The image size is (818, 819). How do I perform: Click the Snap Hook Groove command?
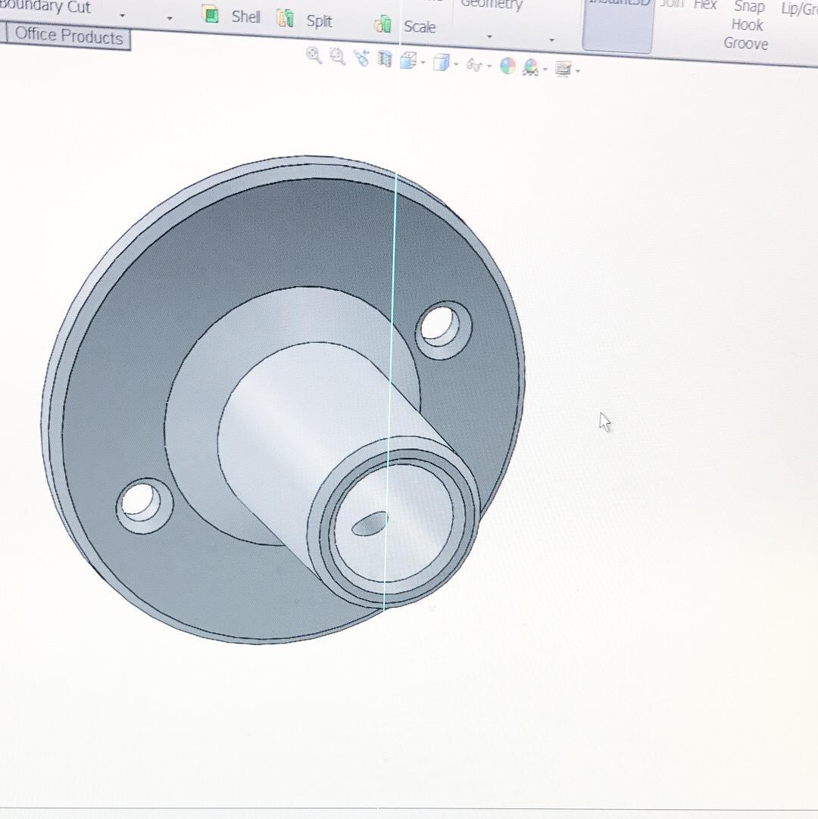pyautogui.click(x=747, y=25)
